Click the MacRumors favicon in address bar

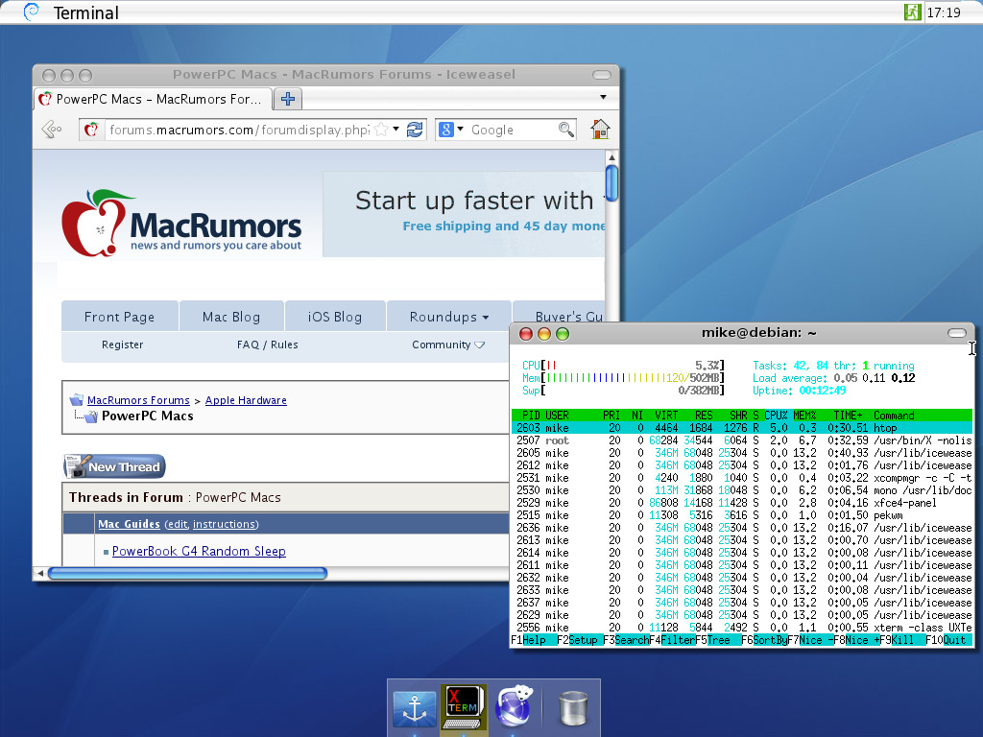[91, 130]
